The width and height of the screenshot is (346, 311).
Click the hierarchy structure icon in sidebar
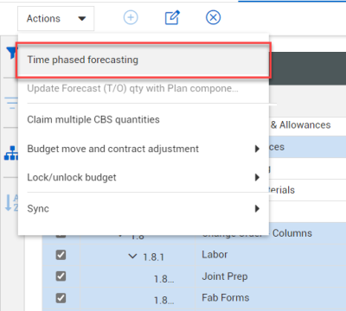[x=11, y=153]
